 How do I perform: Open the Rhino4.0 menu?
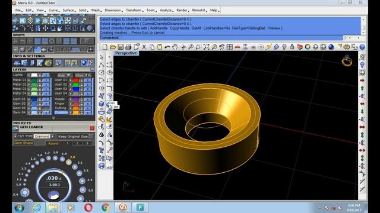coord(199,11)
